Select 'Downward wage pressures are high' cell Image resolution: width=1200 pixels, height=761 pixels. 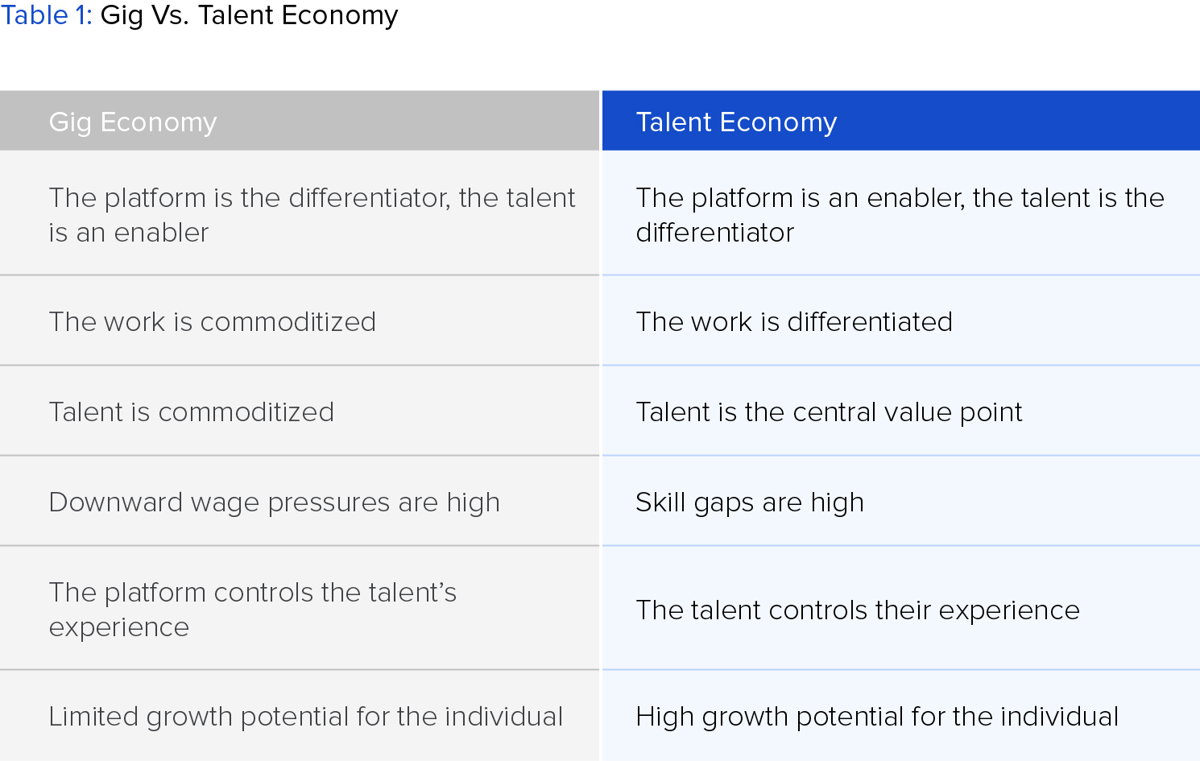click(x=274, y=503)
